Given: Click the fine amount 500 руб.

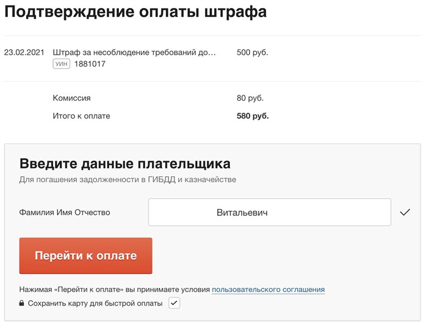Looking at the screenshot, I should point(252,52).
